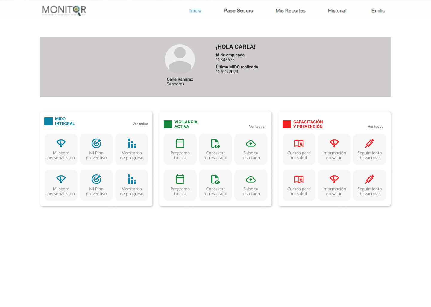Open first-row Consultar tu resultado document icon
Screen dimensions: 431x307
215,143
